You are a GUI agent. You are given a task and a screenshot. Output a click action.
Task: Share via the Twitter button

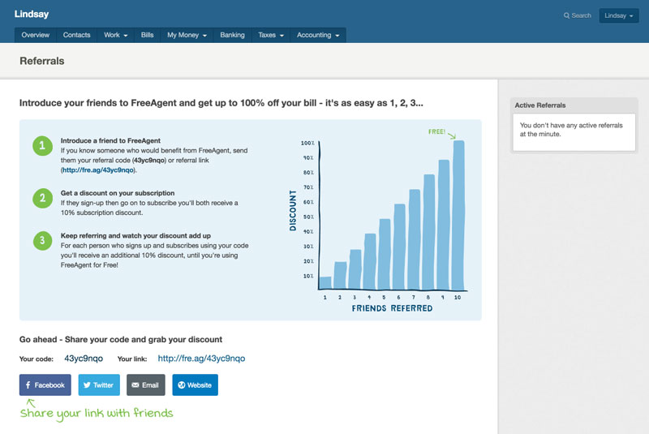pos(99,385)
